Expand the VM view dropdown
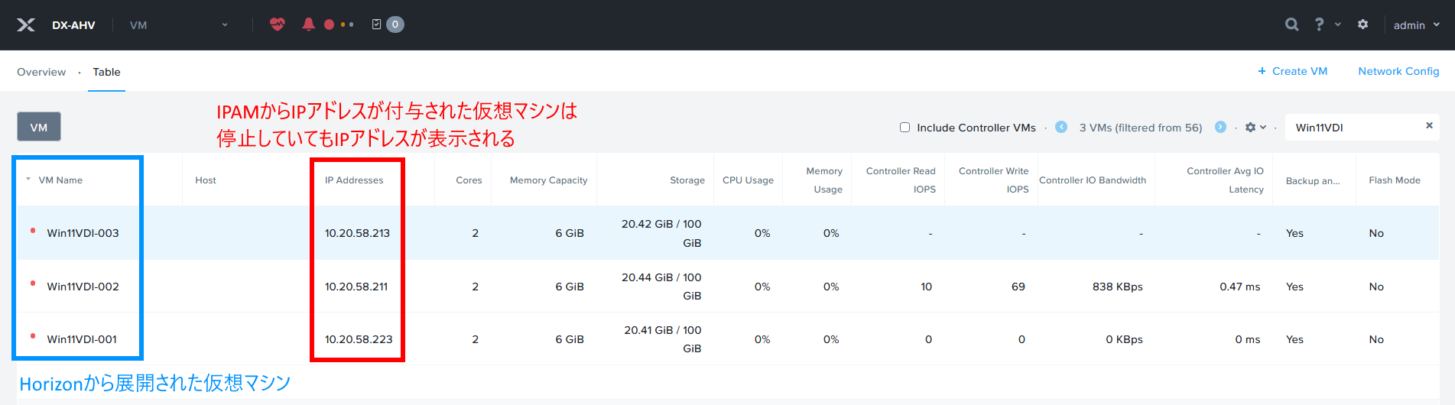 click(179, 25)
